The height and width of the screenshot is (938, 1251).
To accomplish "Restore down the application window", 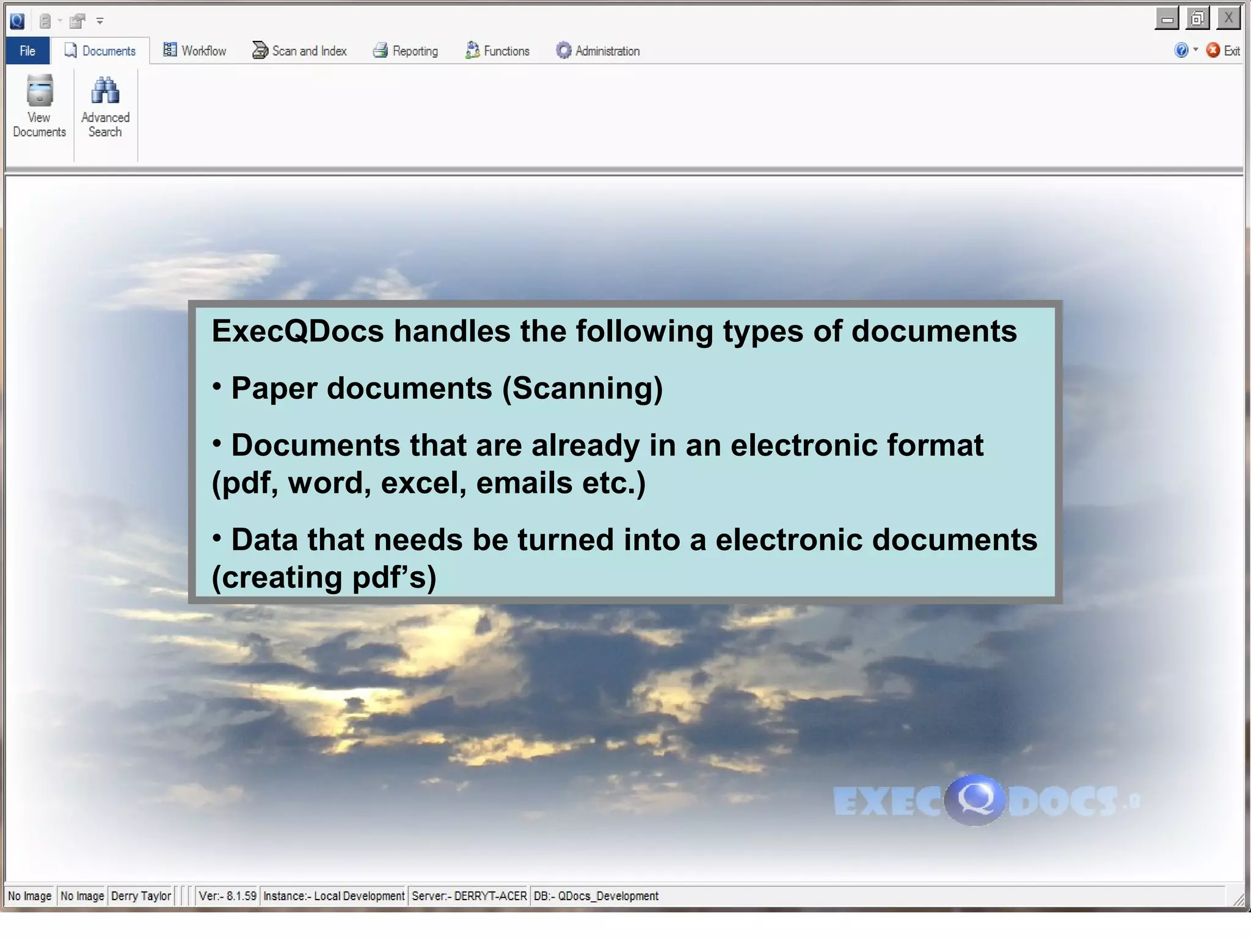I will 1198,19.
